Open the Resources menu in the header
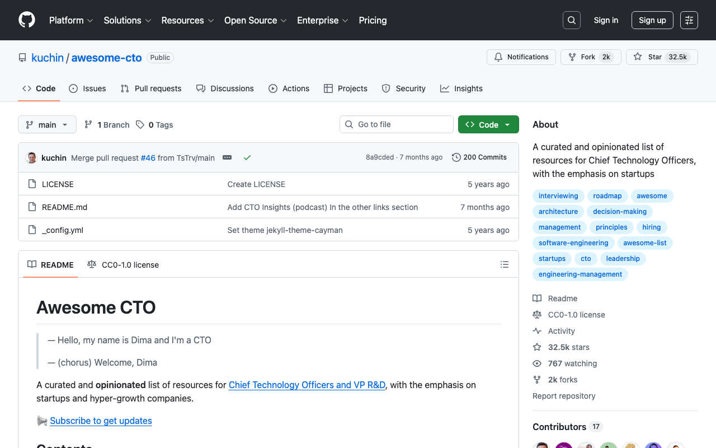 pyautogui.click(x=187, y=20)
